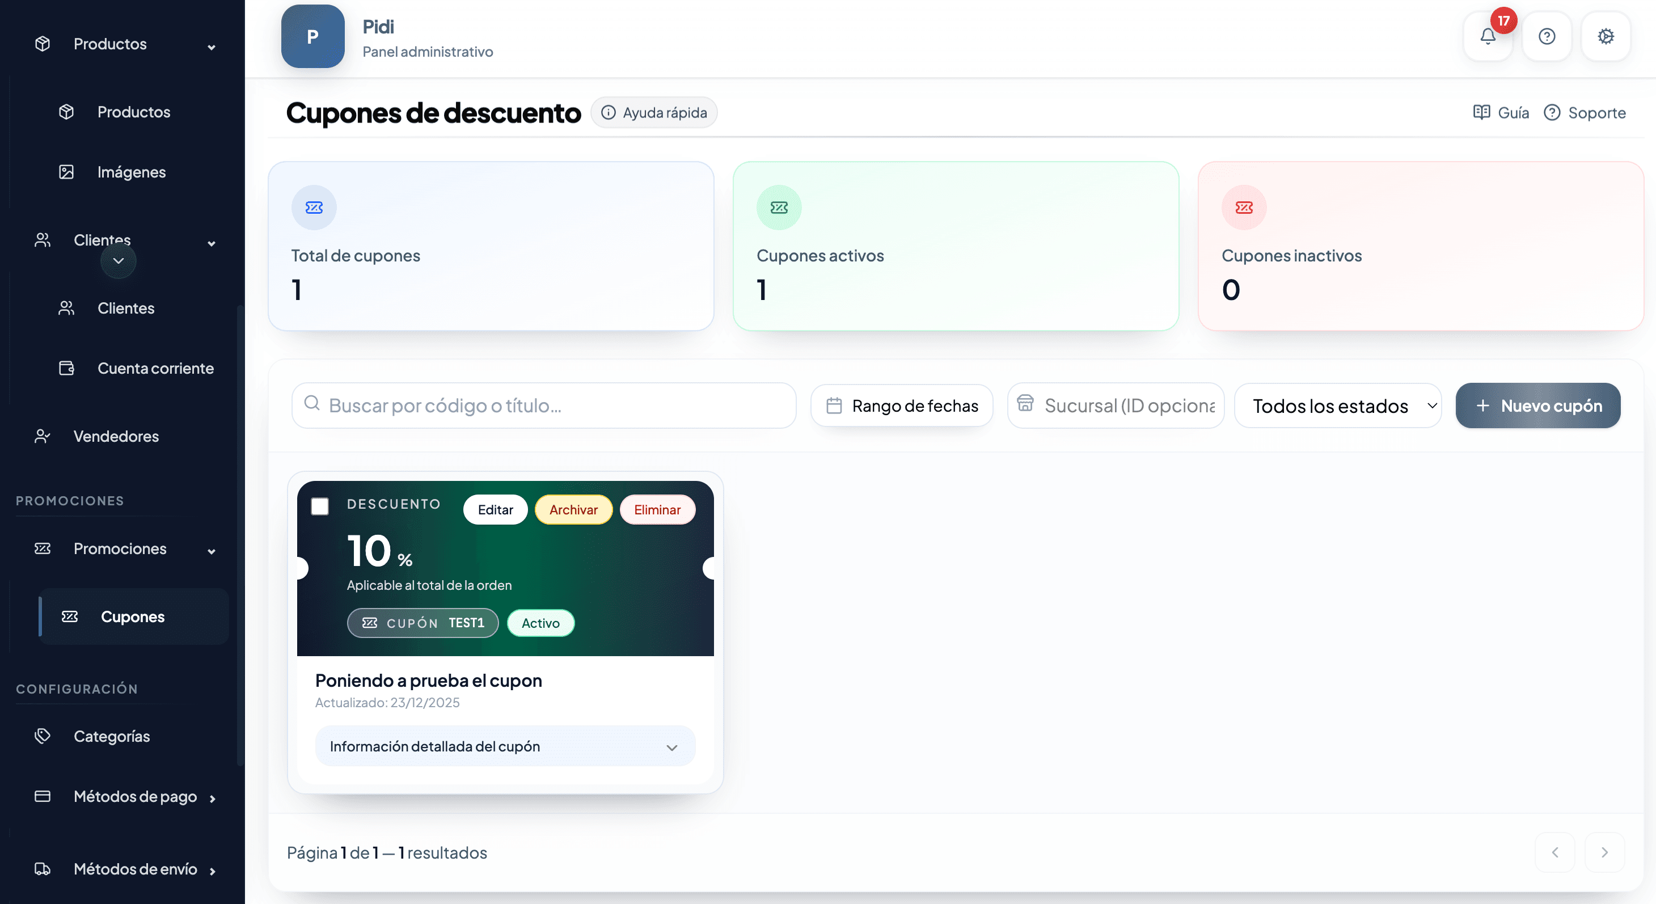Tick the checkbox on the TEST1 coupon card
Viewport: 1656px width, 904px height.
pyautogui.click(x=320, y=506)
